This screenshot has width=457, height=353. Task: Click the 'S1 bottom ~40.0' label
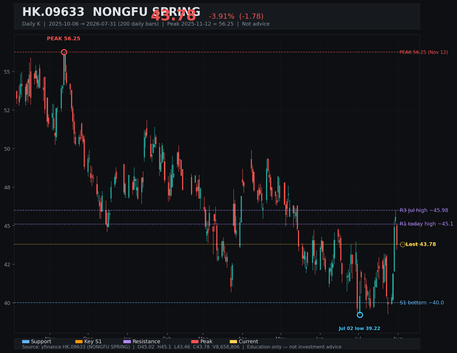422,303
